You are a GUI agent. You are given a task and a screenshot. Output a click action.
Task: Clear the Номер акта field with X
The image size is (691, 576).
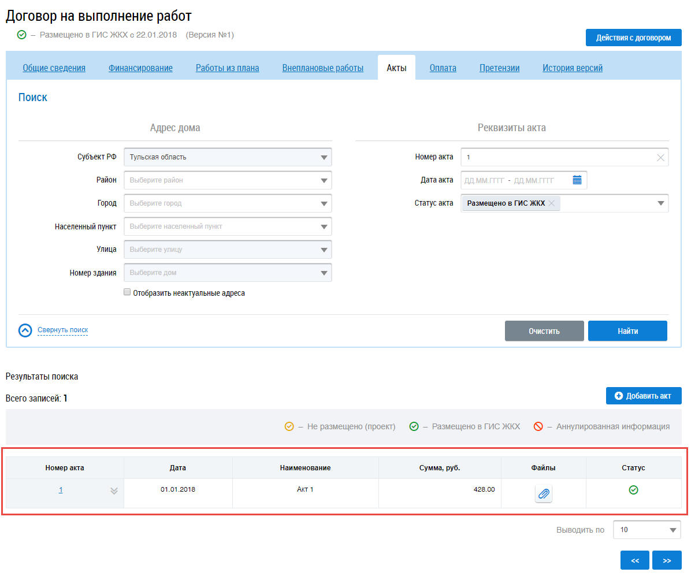pyautogui.click(x=660, y=157)
